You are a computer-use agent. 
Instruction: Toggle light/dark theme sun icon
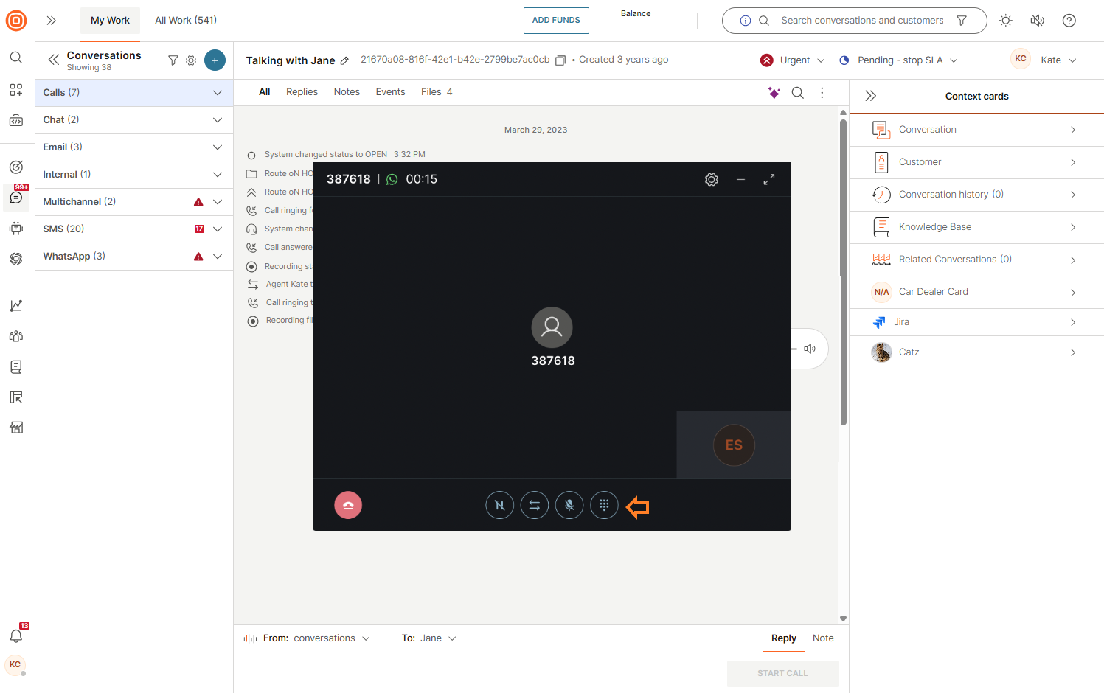(1006, 21)
